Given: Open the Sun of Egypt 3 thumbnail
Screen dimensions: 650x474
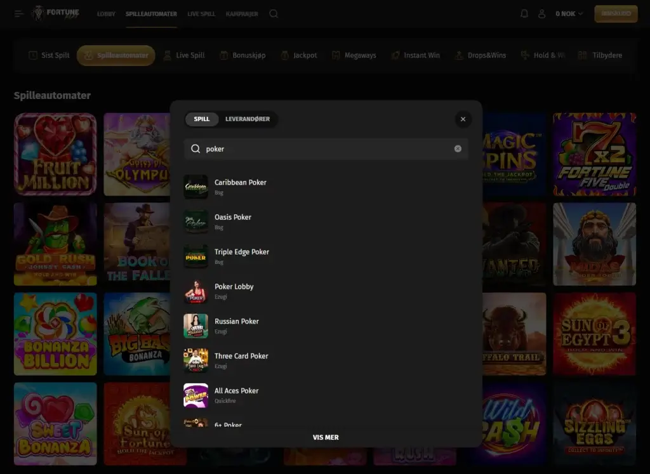Looking at the screenshot, I should pyautogui.click(x=594, y=334).
